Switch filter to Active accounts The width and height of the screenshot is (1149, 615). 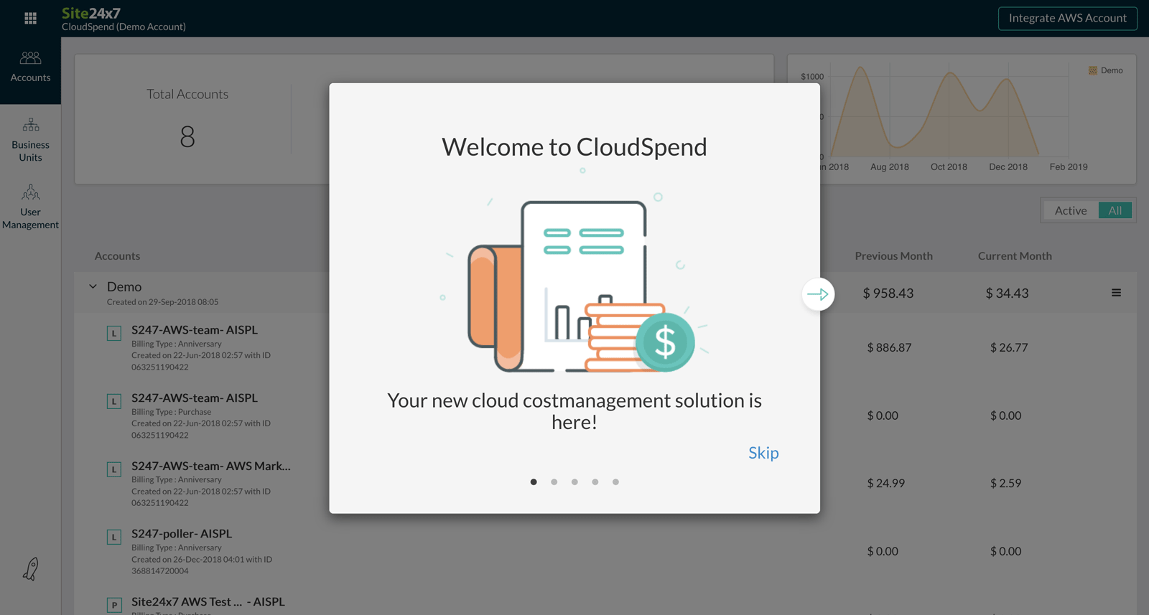[1070, 210]
